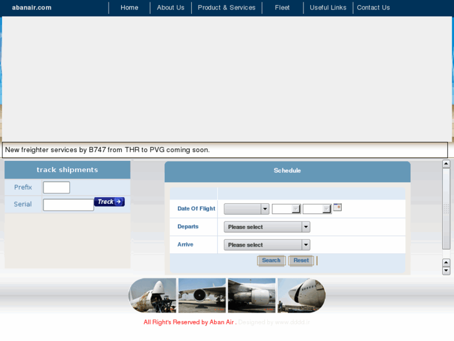Click the bottom scrollbar down arrow
Image resolution: width=454 pixels, height=341 pixels.
[446, 271]
